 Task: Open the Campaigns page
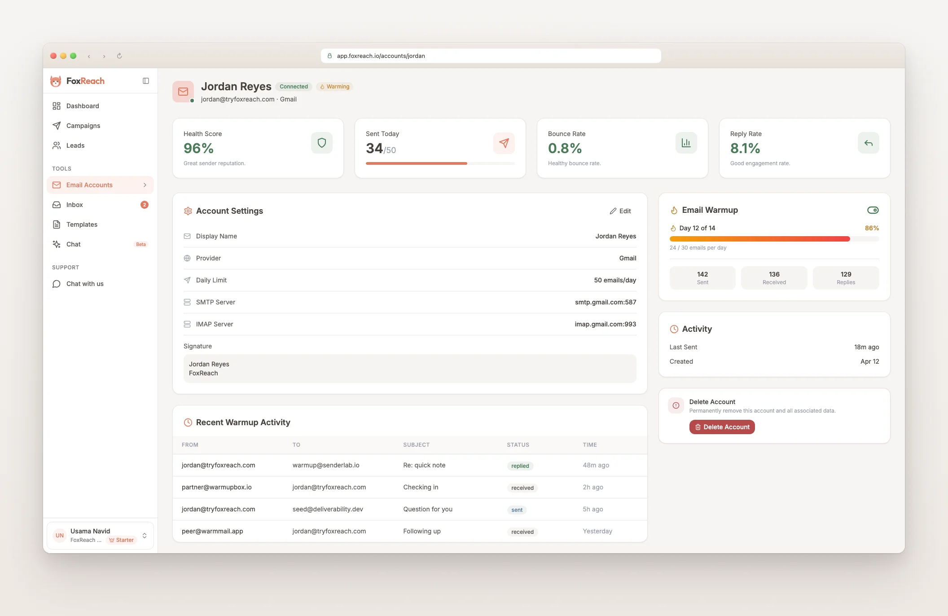coord(83,126)
